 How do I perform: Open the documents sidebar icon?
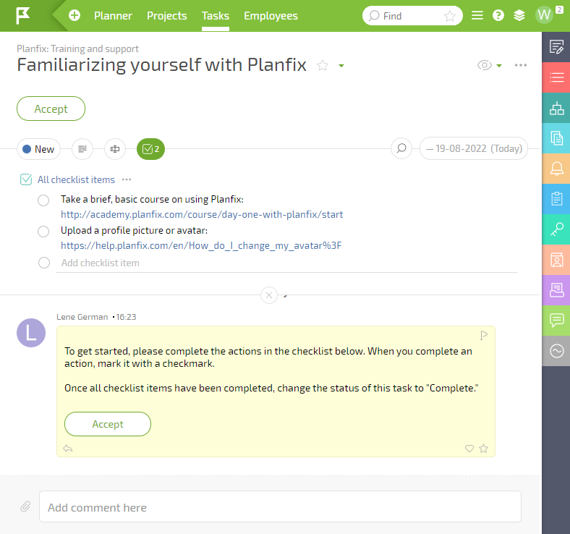coord(556,138)
